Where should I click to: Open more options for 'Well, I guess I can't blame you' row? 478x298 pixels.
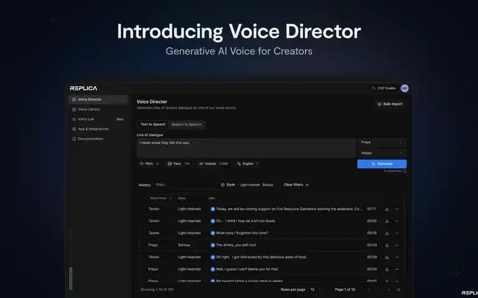396,269
